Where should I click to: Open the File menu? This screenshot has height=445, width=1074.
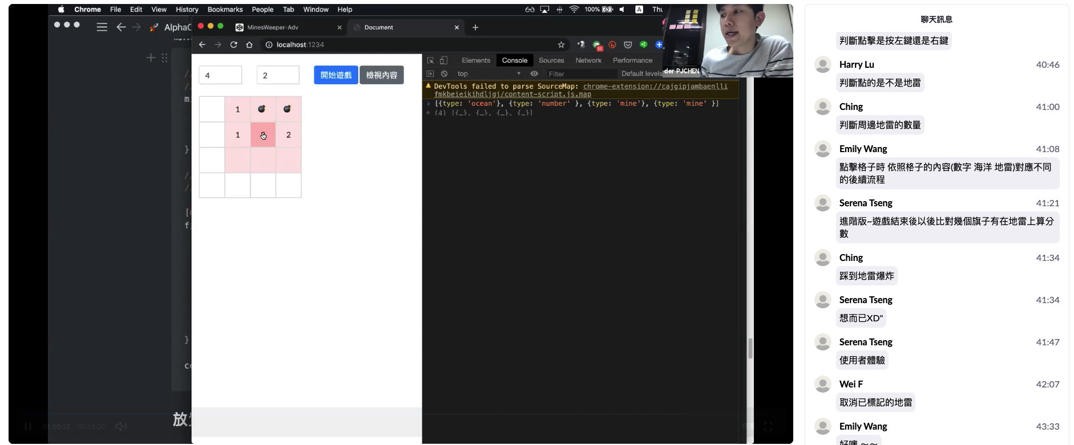pyautogui.click(x=115, y=10)
